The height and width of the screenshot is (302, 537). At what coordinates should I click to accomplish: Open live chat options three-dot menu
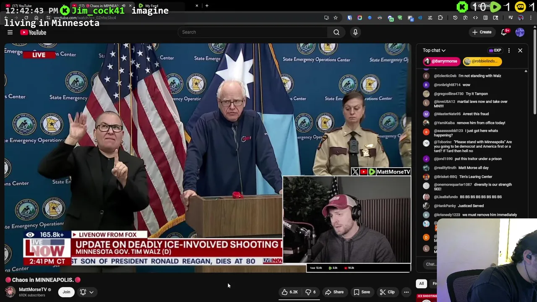(x=509, y=50)
